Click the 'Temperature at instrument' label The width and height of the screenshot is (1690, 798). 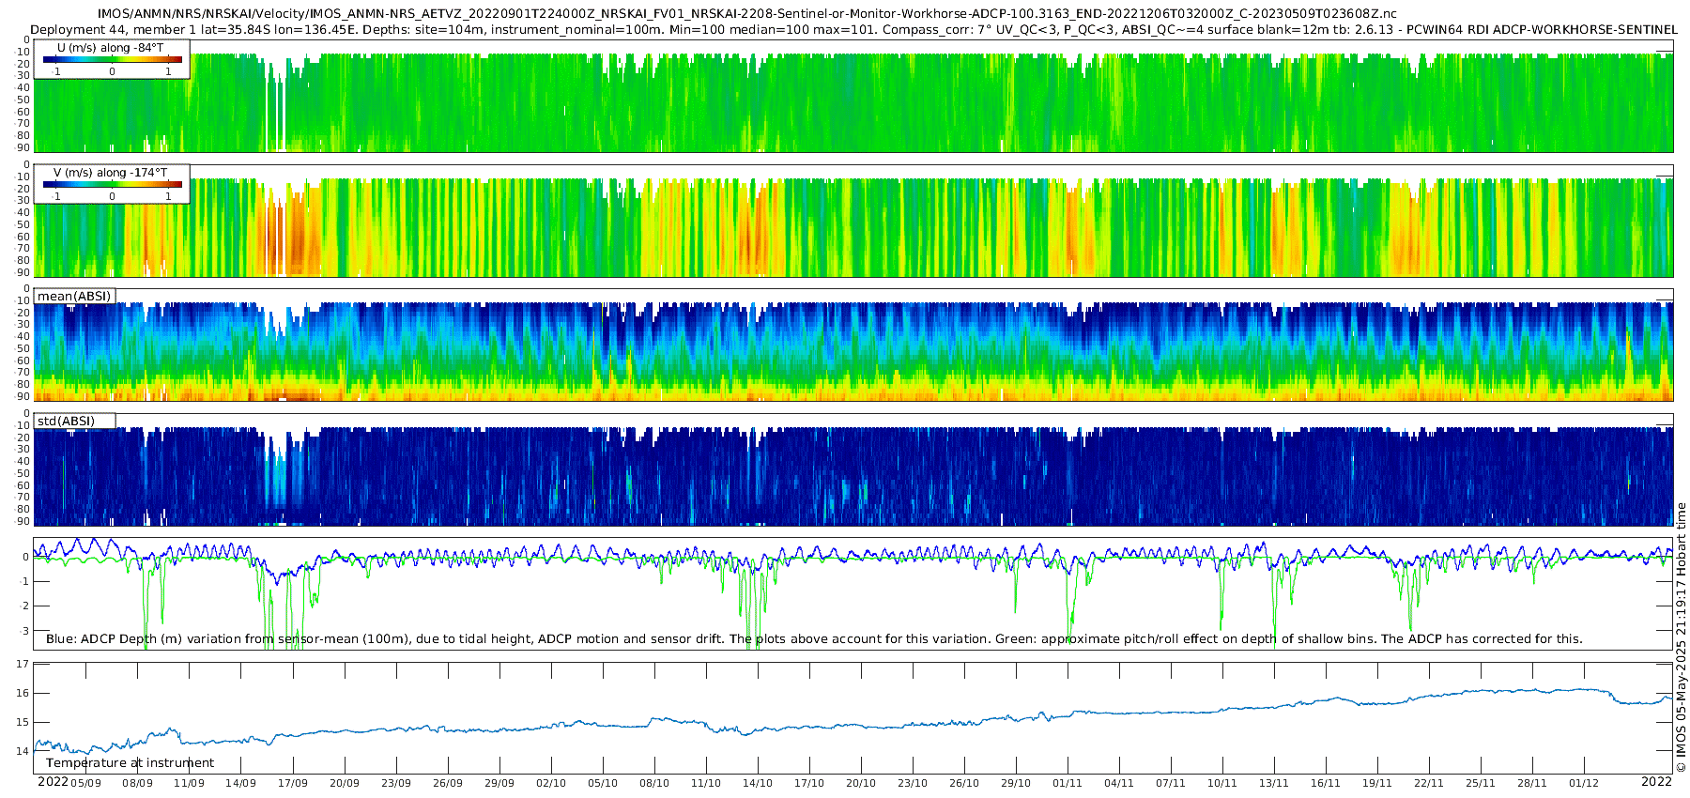click(x=130, y=763)
